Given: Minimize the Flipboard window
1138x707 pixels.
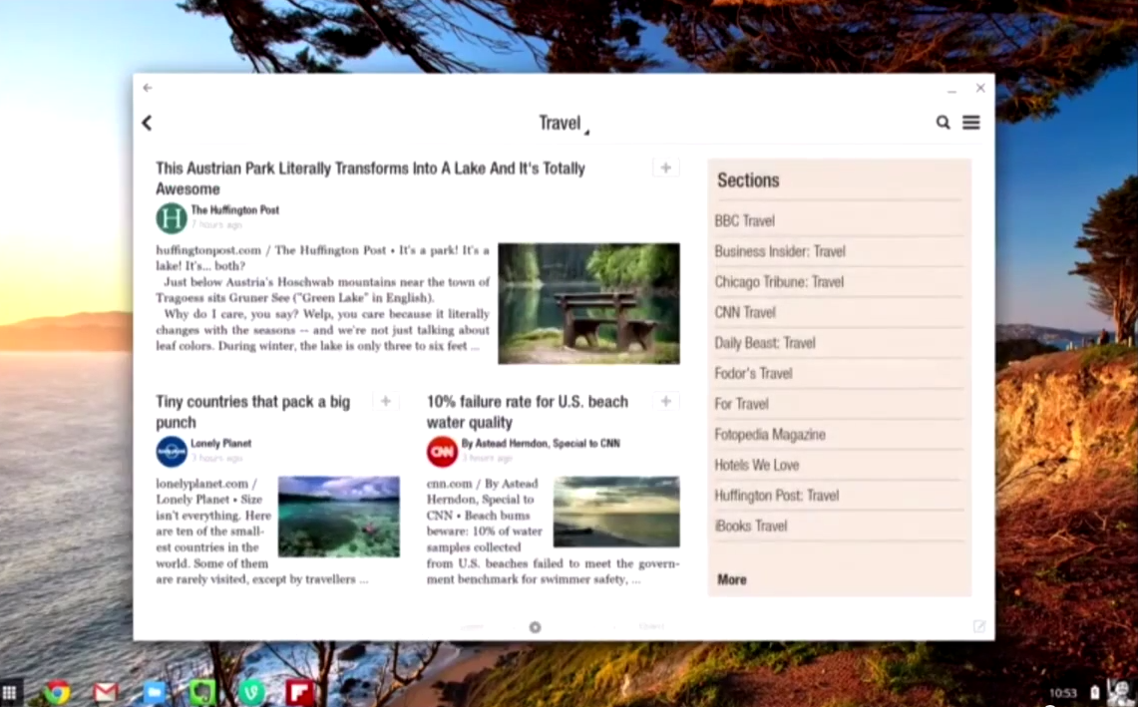Looking at the screenshot, I should click(x=951, y=90).
